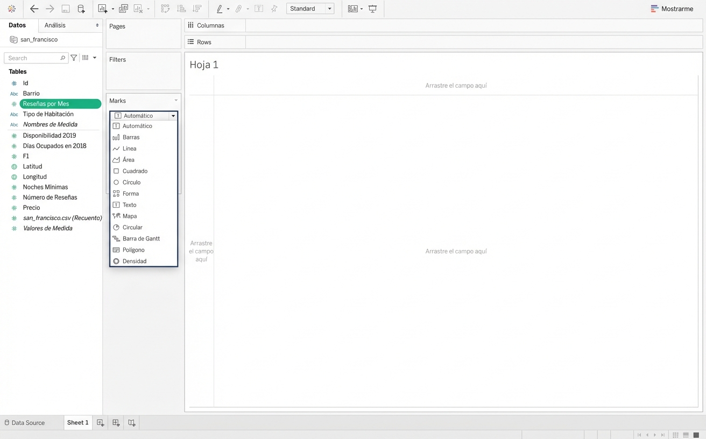Image resolution: width=706 pixels, height=439 pixels.
Task: Pick Barra de Gantt mark type
Action: click(141, 239)
